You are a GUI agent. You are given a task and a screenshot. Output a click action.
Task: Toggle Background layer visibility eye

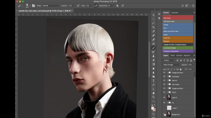(164, 114)
